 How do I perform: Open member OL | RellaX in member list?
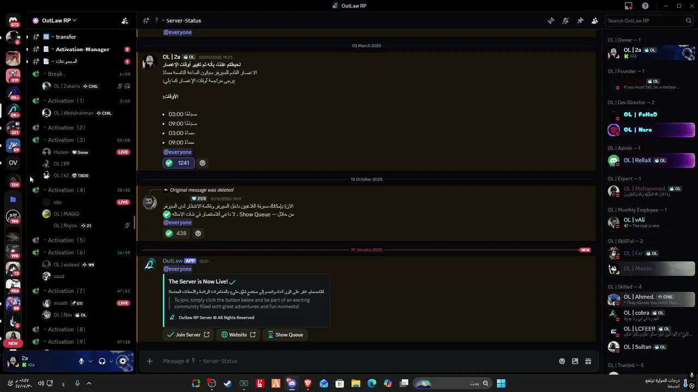point(651,161)
